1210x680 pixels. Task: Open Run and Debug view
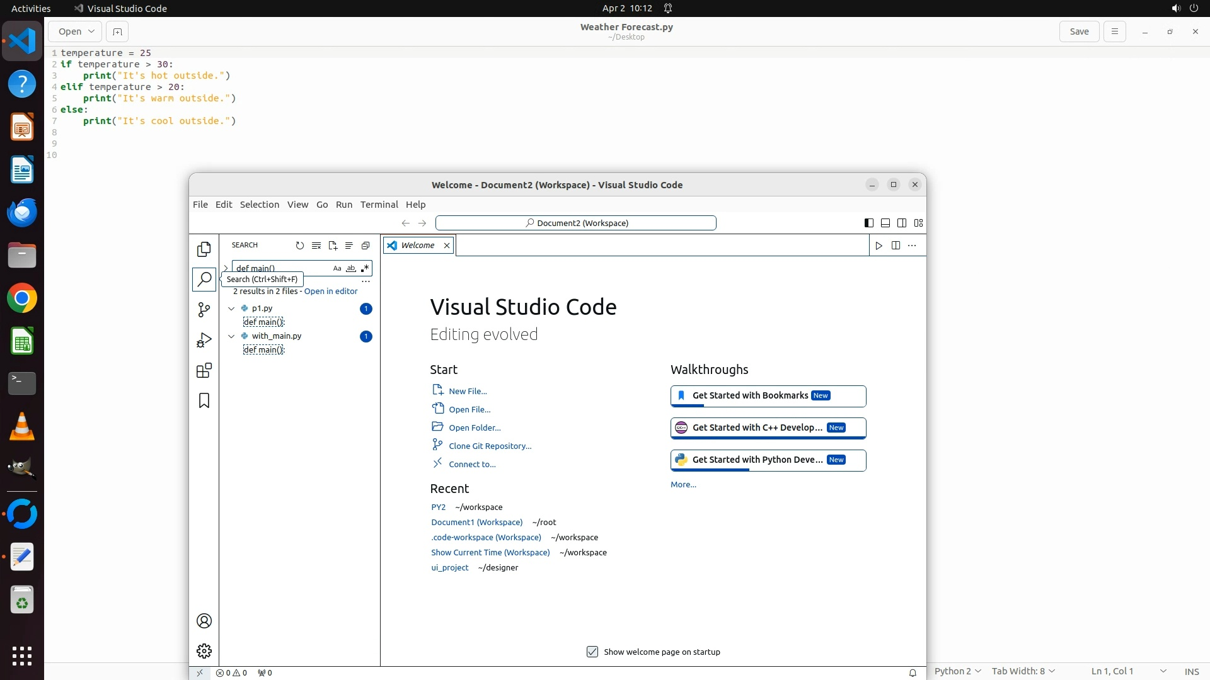click(x=204, y=340)
